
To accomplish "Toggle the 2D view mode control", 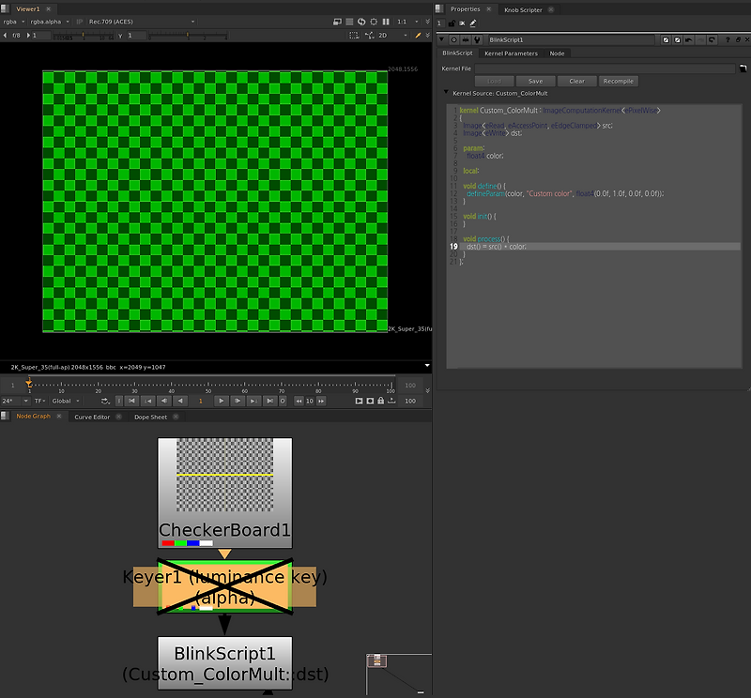I will [383, 35].
